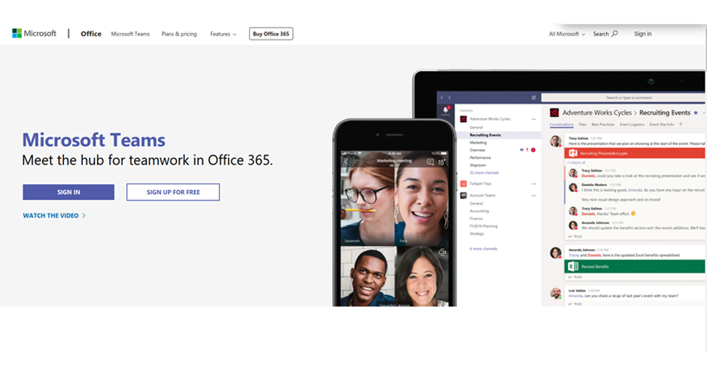
Task: Open more options for Account Teams
Action: [533, 196]
